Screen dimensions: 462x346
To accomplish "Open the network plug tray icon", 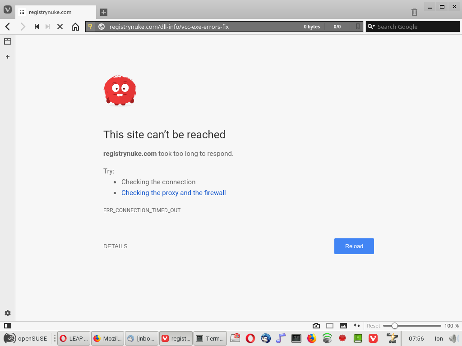I will click(392, 338).
